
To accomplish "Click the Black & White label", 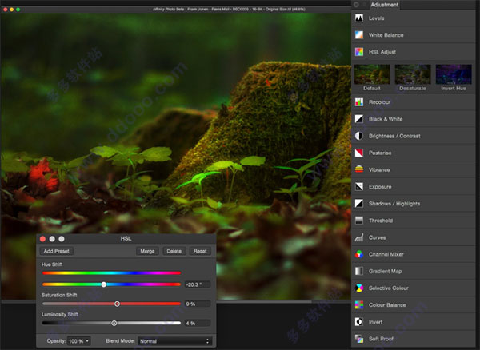I will tap(386, 119).
